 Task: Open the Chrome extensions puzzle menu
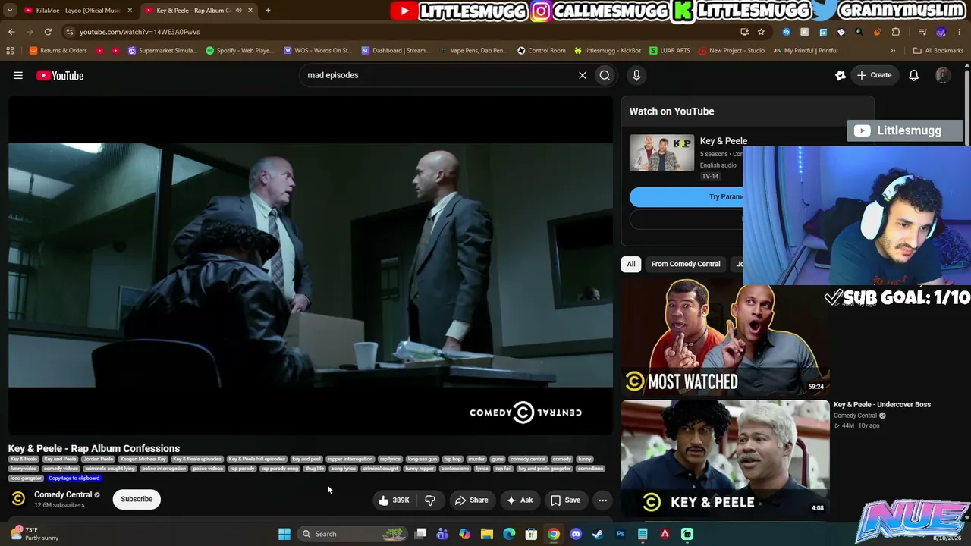pyautogui.click(x=896, y=32)
